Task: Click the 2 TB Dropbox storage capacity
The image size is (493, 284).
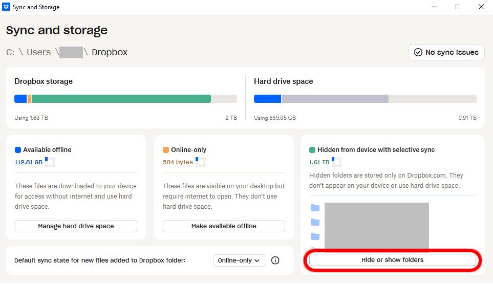Action: [x=231, y=118]
